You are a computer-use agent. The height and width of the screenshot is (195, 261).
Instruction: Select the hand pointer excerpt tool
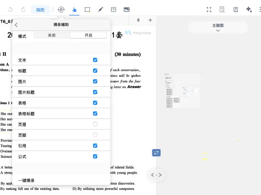click(74, 10)
